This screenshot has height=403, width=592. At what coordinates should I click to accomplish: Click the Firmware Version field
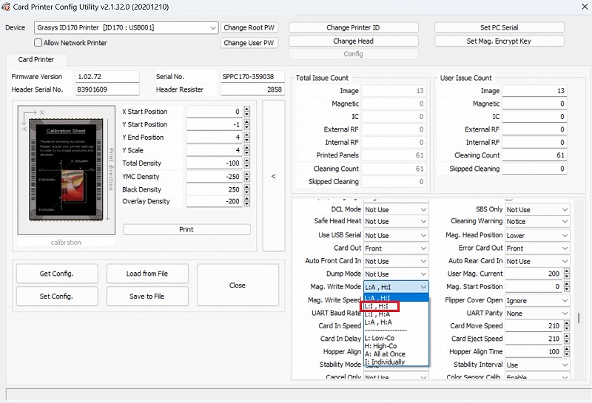107,77
